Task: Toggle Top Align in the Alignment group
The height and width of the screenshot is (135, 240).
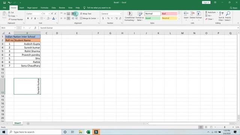Action: tap(61, 13)
